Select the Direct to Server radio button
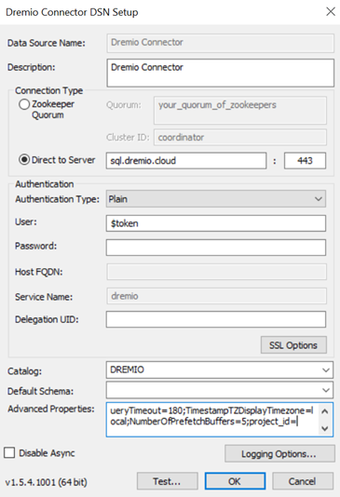The width and height of the screenshot is (340, 497). pos(24,159)
